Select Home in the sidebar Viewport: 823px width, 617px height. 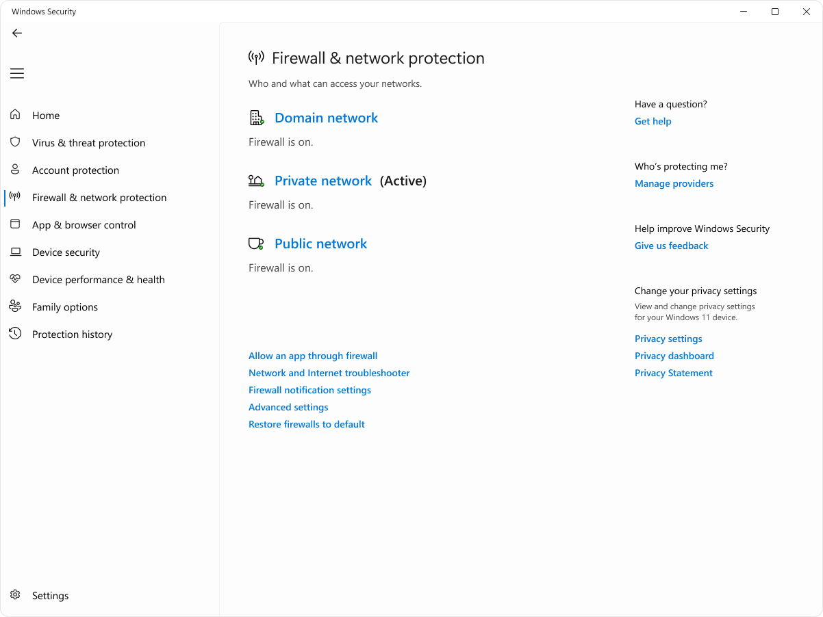coord(45,115)
